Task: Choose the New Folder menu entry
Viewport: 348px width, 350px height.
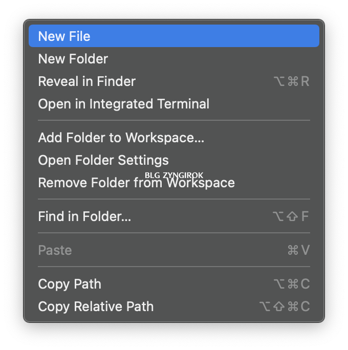Action: click(x=174, y=59)
